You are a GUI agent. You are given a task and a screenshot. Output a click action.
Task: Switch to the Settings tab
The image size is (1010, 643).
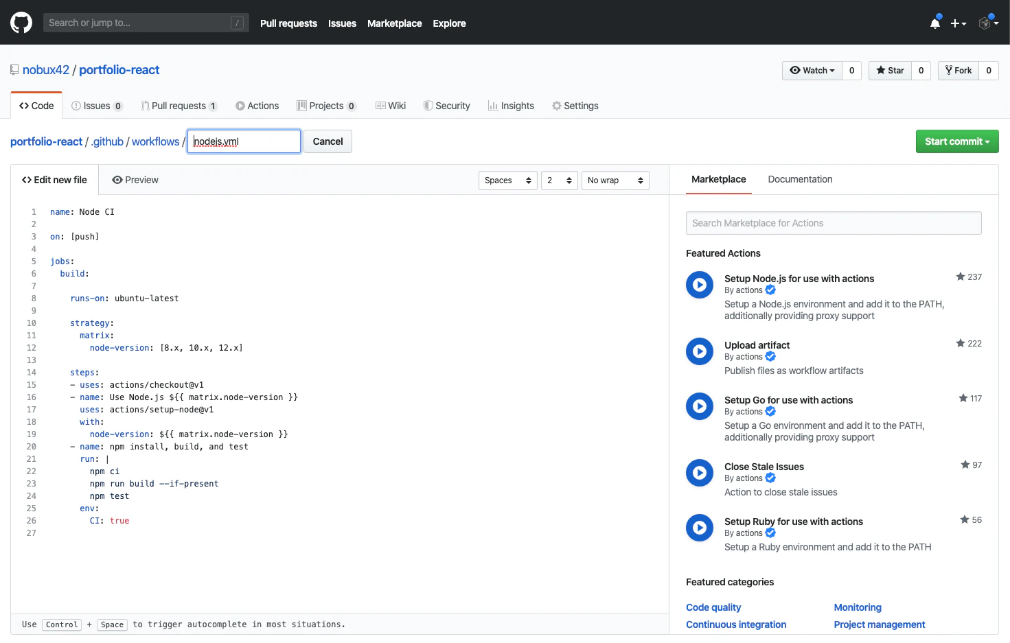(575, 106)
